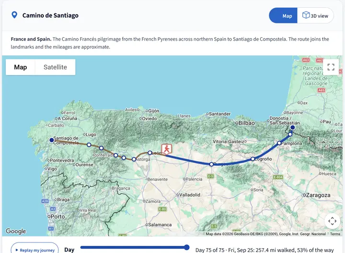
Task: Open map camera pan controls
Action: point(332,221)
